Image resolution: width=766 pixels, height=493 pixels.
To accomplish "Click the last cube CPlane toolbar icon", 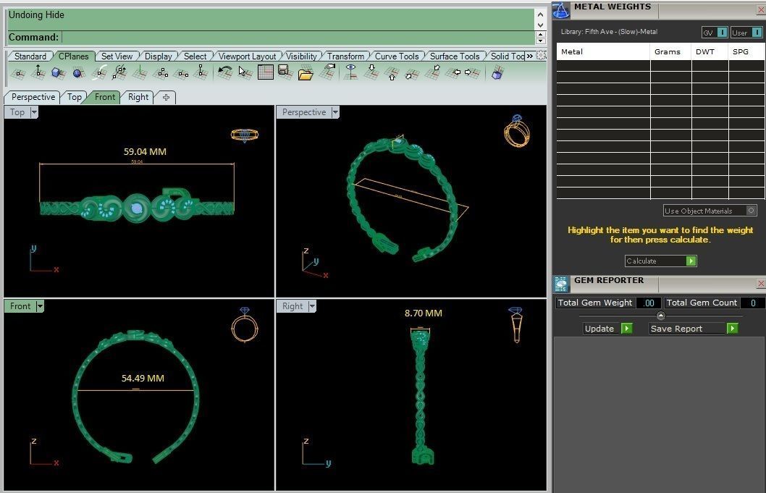I will pos(497,73).
